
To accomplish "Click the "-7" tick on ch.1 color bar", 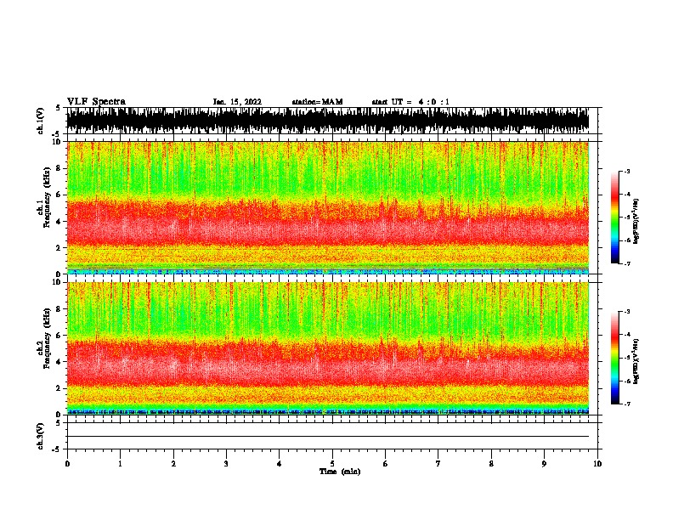I will (626, 263).
